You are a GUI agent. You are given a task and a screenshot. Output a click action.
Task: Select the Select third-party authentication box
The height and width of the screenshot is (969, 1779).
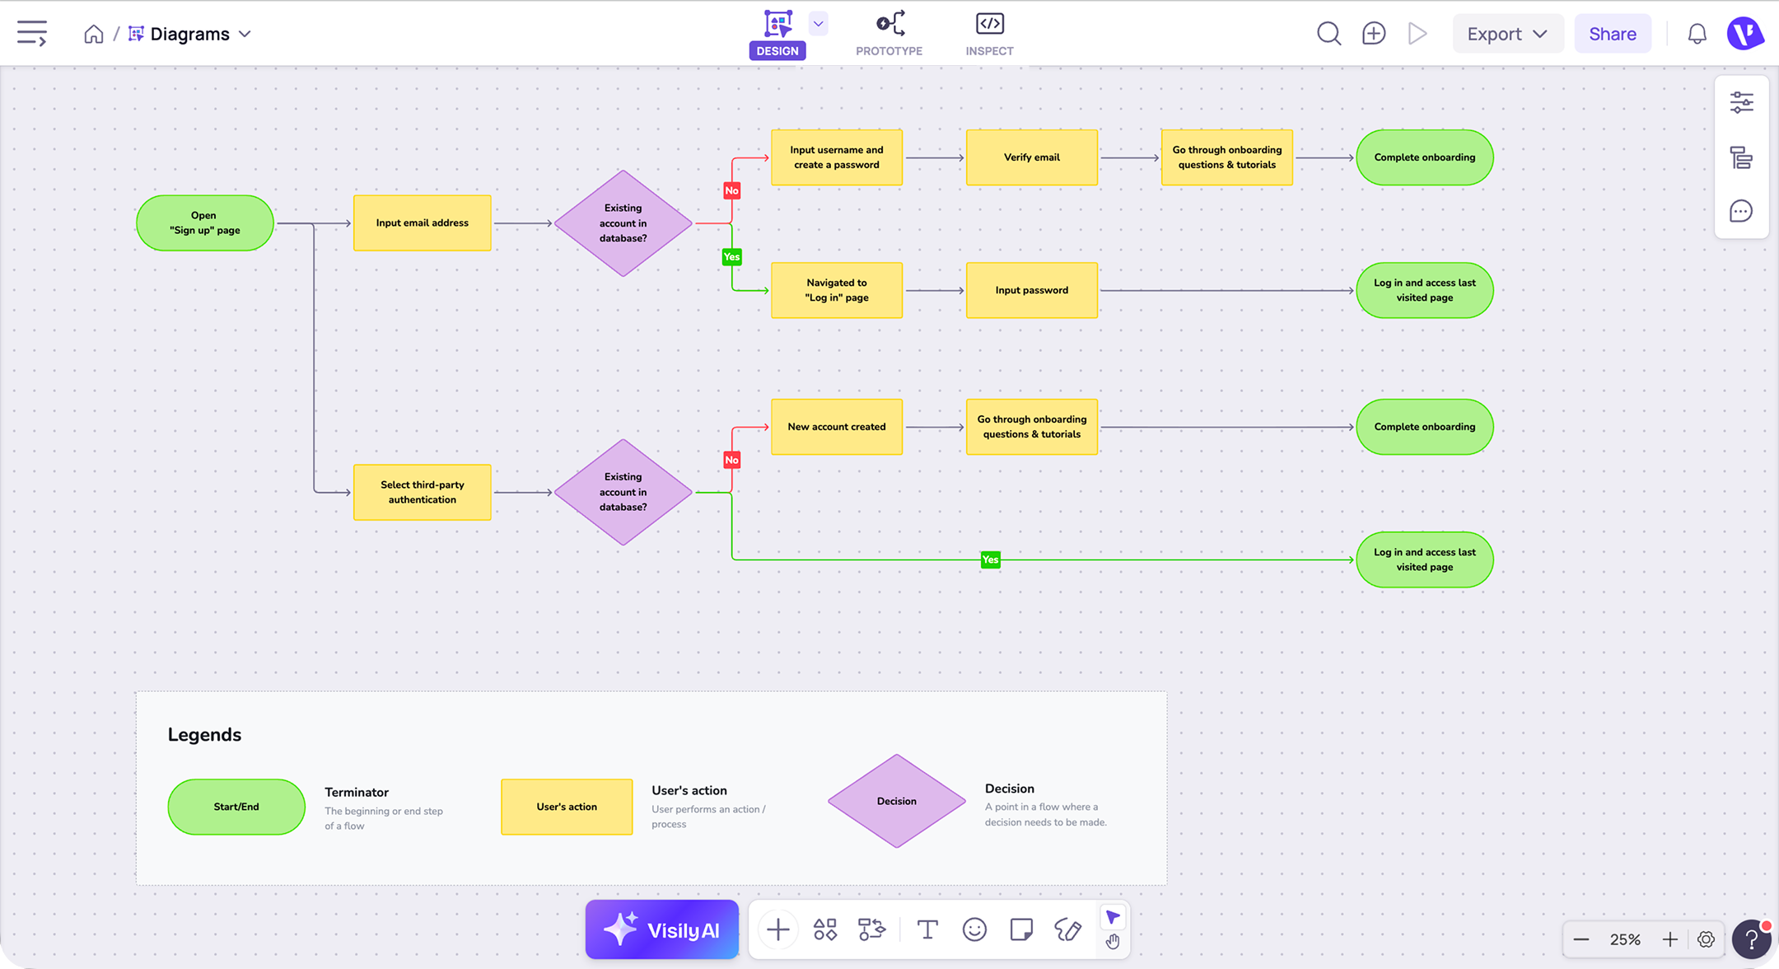423,492
